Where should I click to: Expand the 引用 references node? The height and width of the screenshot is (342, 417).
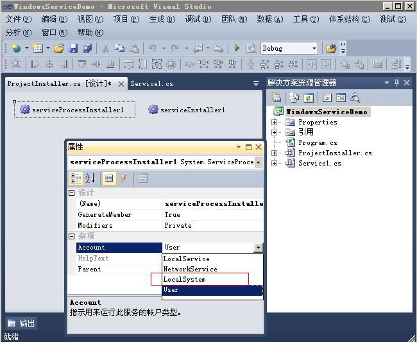pos(274,132)
